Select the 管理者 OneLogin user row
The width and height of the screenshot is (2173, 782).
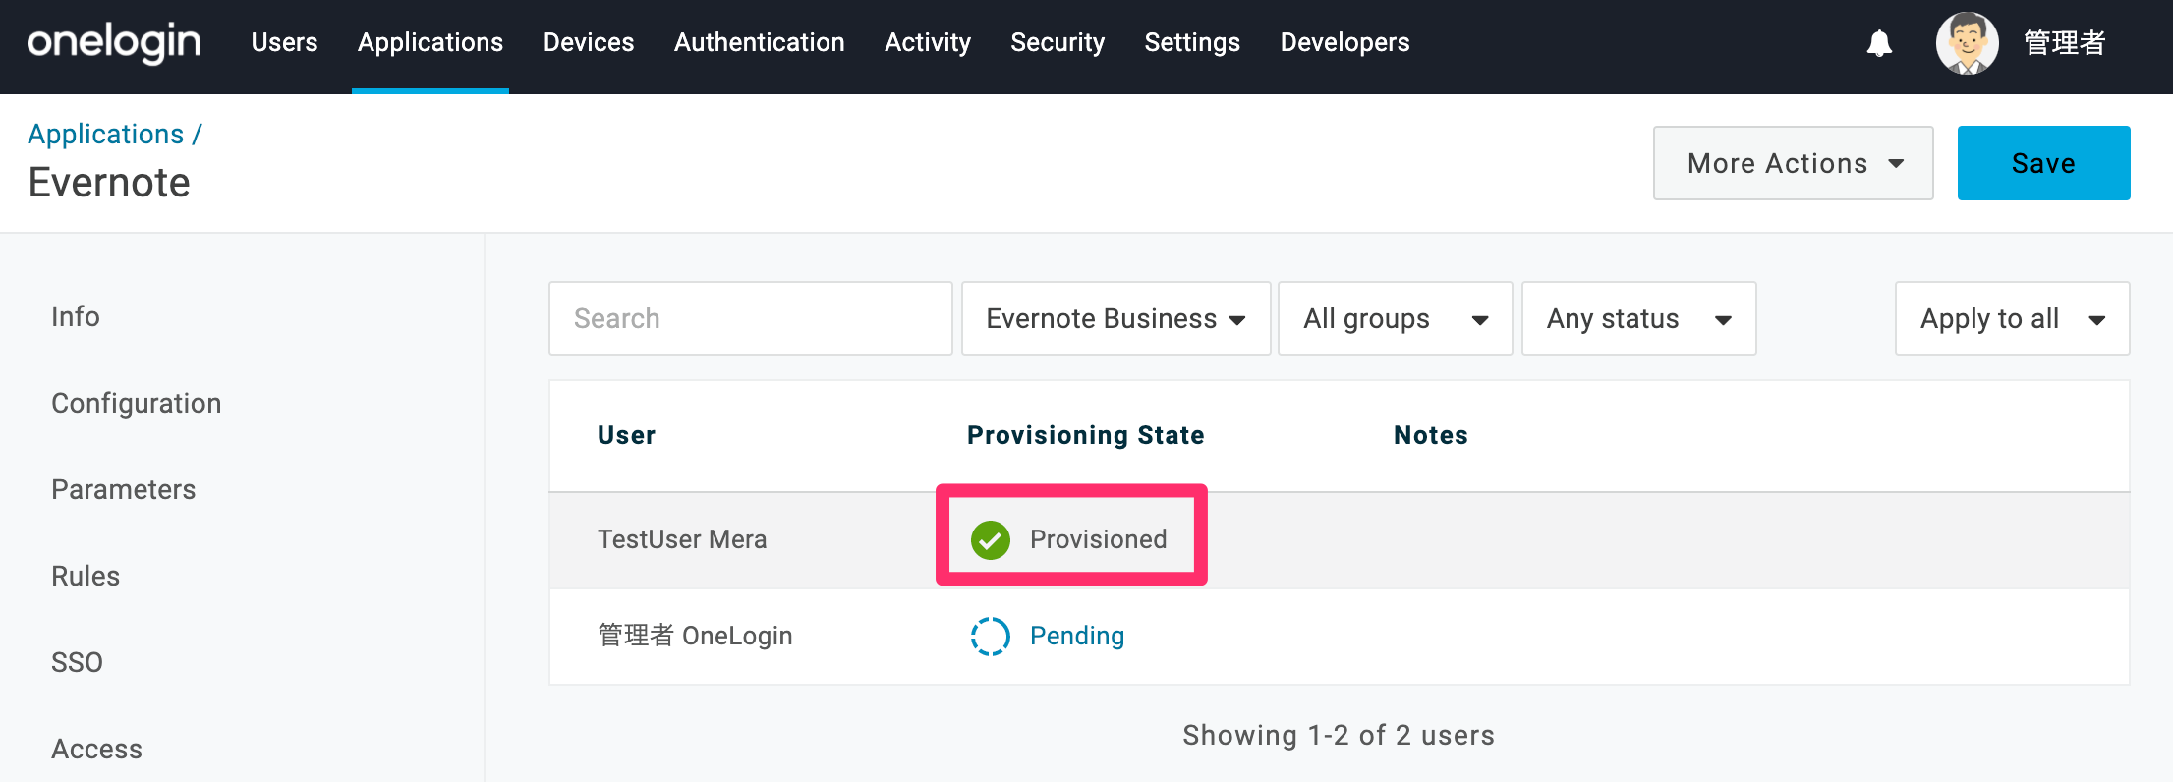pyautogui.click(x=1339, y=637)
